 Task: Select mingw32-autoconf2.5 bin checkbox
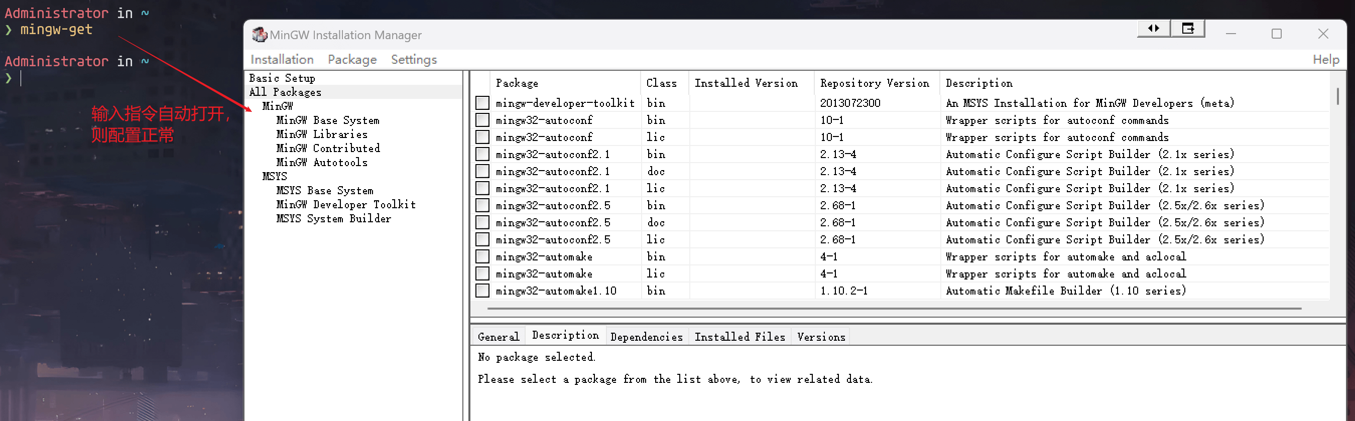482,206
